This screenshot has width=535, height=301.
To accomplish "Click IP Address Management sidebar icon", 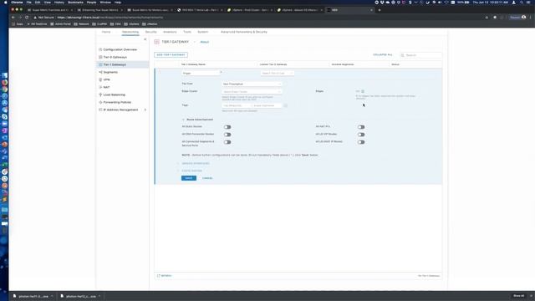I will click(x=100, y=110).
